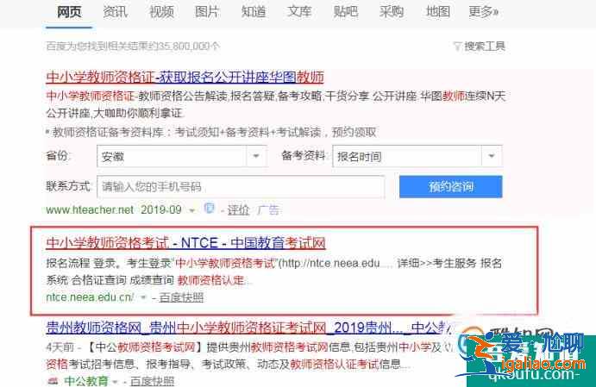The image size is (596, 387).
Task: Click the filter icon beside 搜索工具
Action: point(457,47)
